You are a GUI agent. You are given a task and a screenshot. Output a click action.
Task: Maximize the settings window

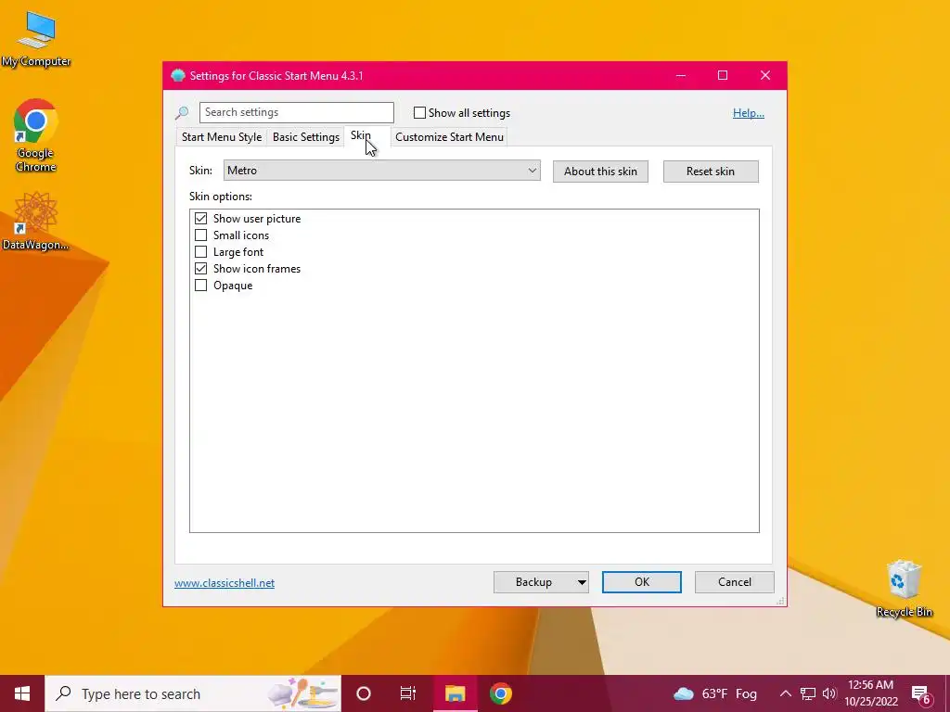click(723, 76)
